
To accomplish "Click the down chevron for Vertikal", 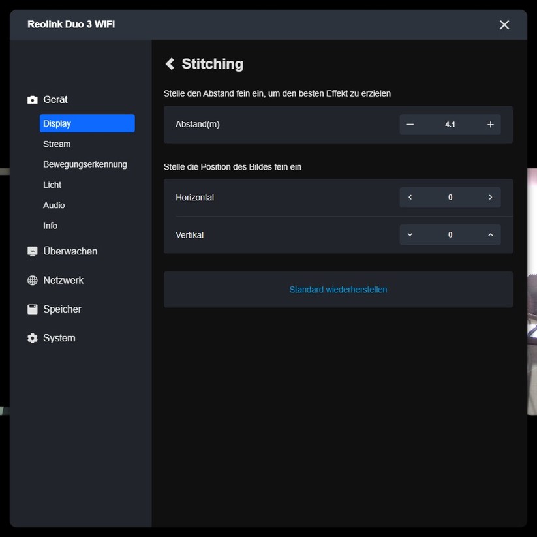I will [x=410, y=234].
